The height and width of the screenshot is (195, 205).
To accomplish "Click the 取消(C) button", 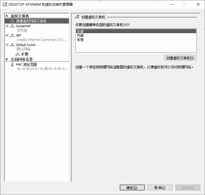I will [160, 187].
